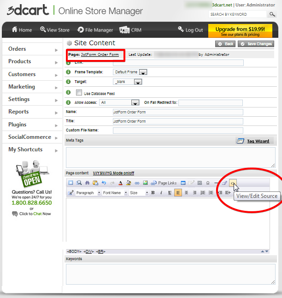
Task: Select center text alignment in editor
Action: [186, 193]
